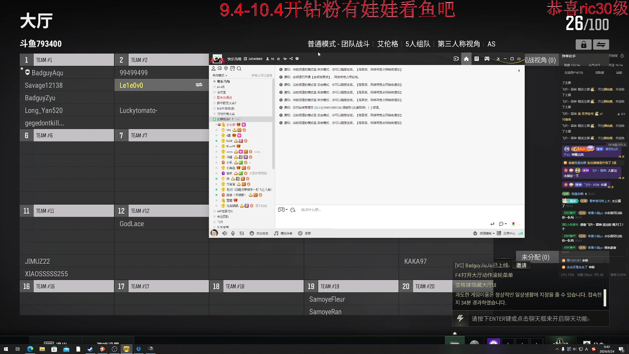The width and height of the screenshot is (629, 354).
Task: Click the headset history icon above channel tree
Action: tap(220, 69)
